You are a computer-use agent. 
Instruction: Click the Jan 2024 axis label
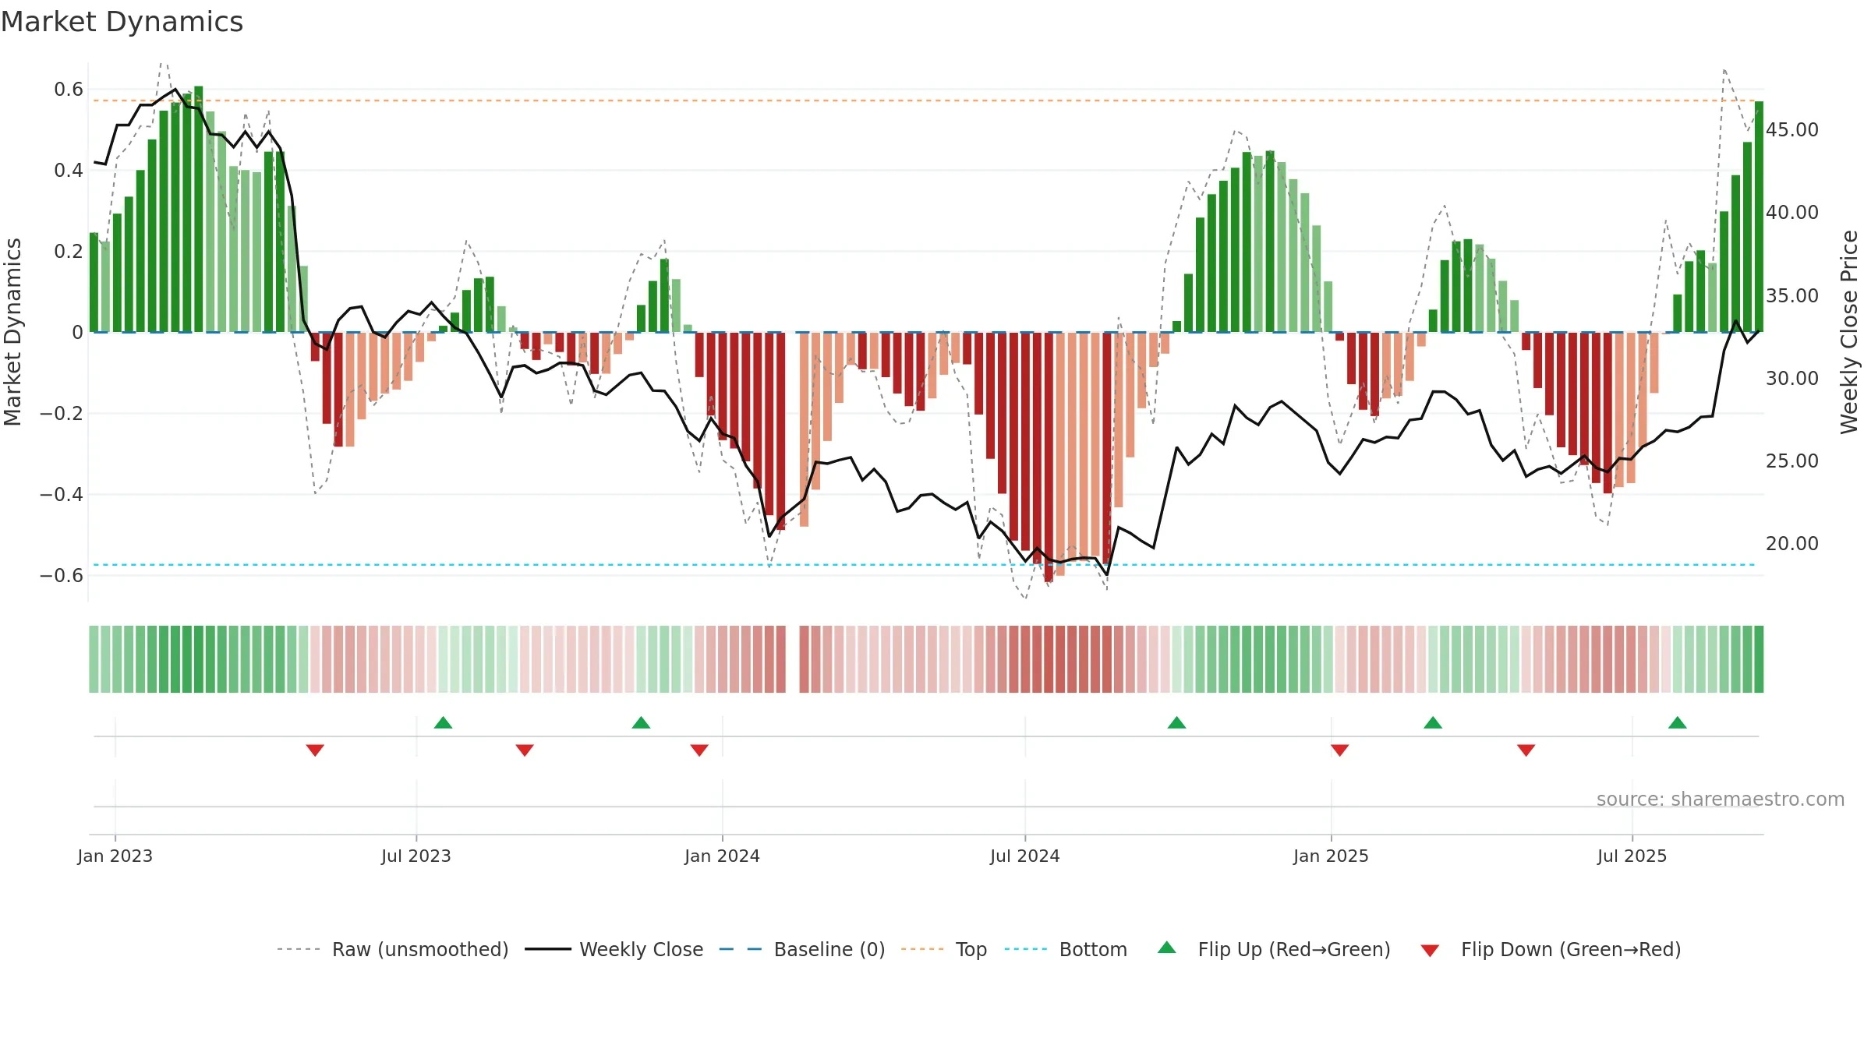pos(722,856)
